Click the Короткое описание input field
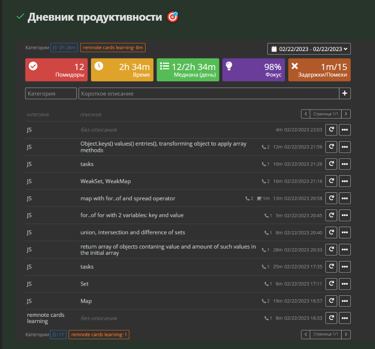Viewport: 375px width, 349px height. click(208, 93)
